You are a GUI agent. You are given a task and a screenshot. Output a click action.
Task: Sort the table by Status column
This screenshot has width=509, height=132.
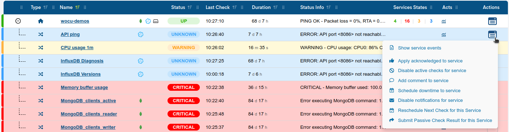click(190, 8)
